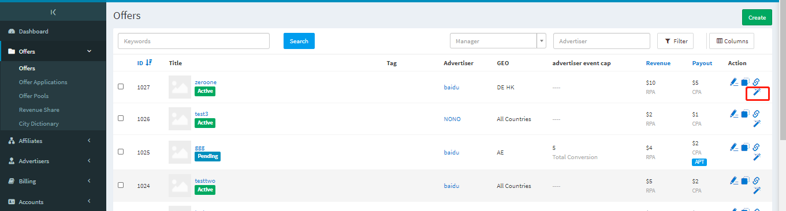The width and height of the screenshot is (786, 211).
Task: Click magic wand icon for offer test3
Action: tap(757, 123)
